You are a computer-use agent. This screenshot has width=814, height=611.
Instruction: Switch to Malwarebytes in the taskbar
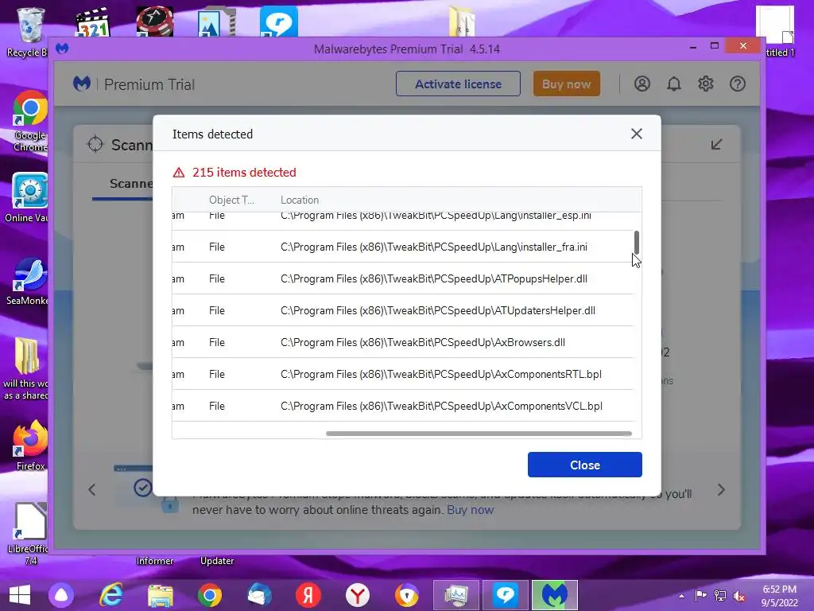click(554, 595)
